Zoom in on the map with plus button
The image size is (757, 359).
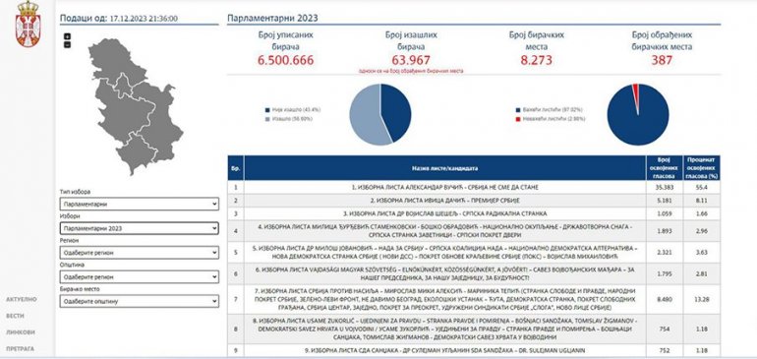(67, 36)
